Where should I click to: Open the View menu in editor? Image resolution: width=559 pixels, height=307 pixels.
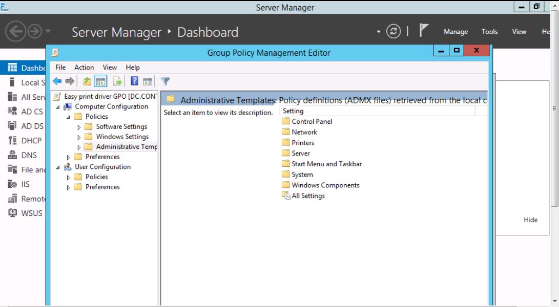(110, 68)
